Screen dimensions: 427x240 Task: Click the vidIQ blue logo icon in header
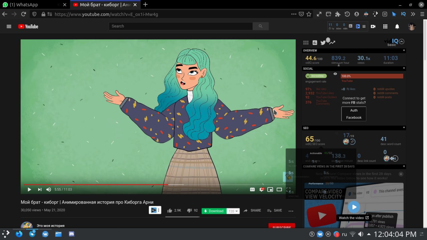point(358,26)
